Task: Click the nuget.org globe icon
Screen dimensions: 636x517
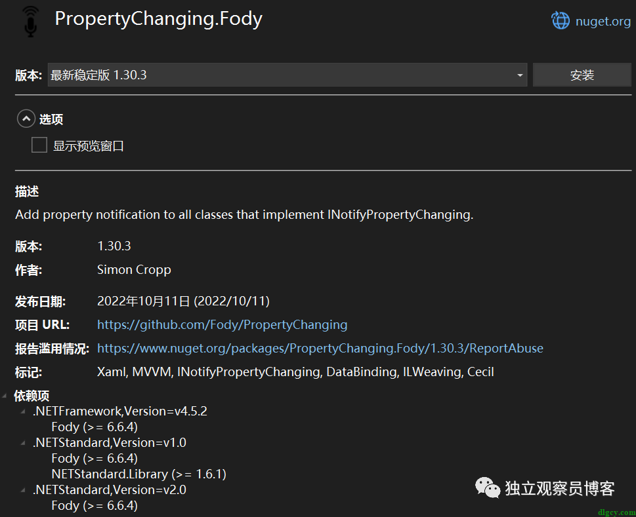Action: click(x=561, y=21)
